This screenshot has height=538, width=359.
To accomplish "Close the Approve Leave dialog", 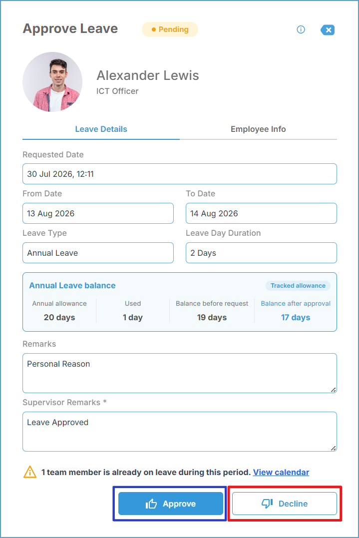I will coord(328,30).
